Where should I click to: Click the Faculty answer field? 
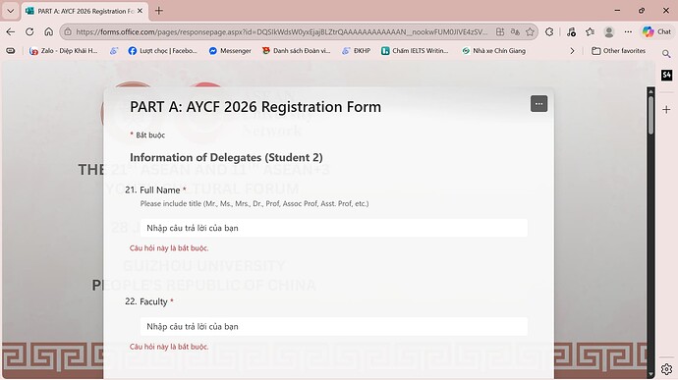tap(334, 326)
